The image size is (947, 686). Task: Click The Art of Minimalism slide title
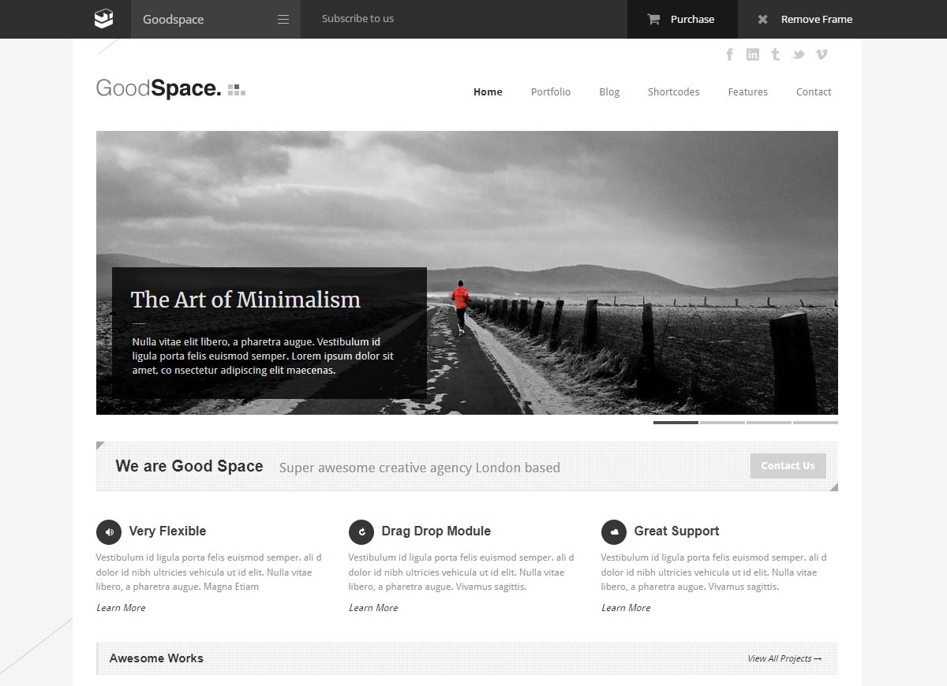point(245,300)
